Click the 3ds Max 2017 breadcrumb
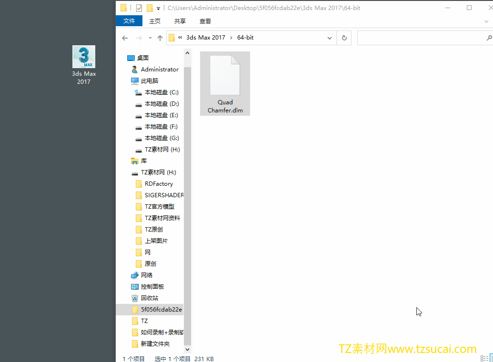Viewport: 493px width, 362px height. tap(206, 38)
